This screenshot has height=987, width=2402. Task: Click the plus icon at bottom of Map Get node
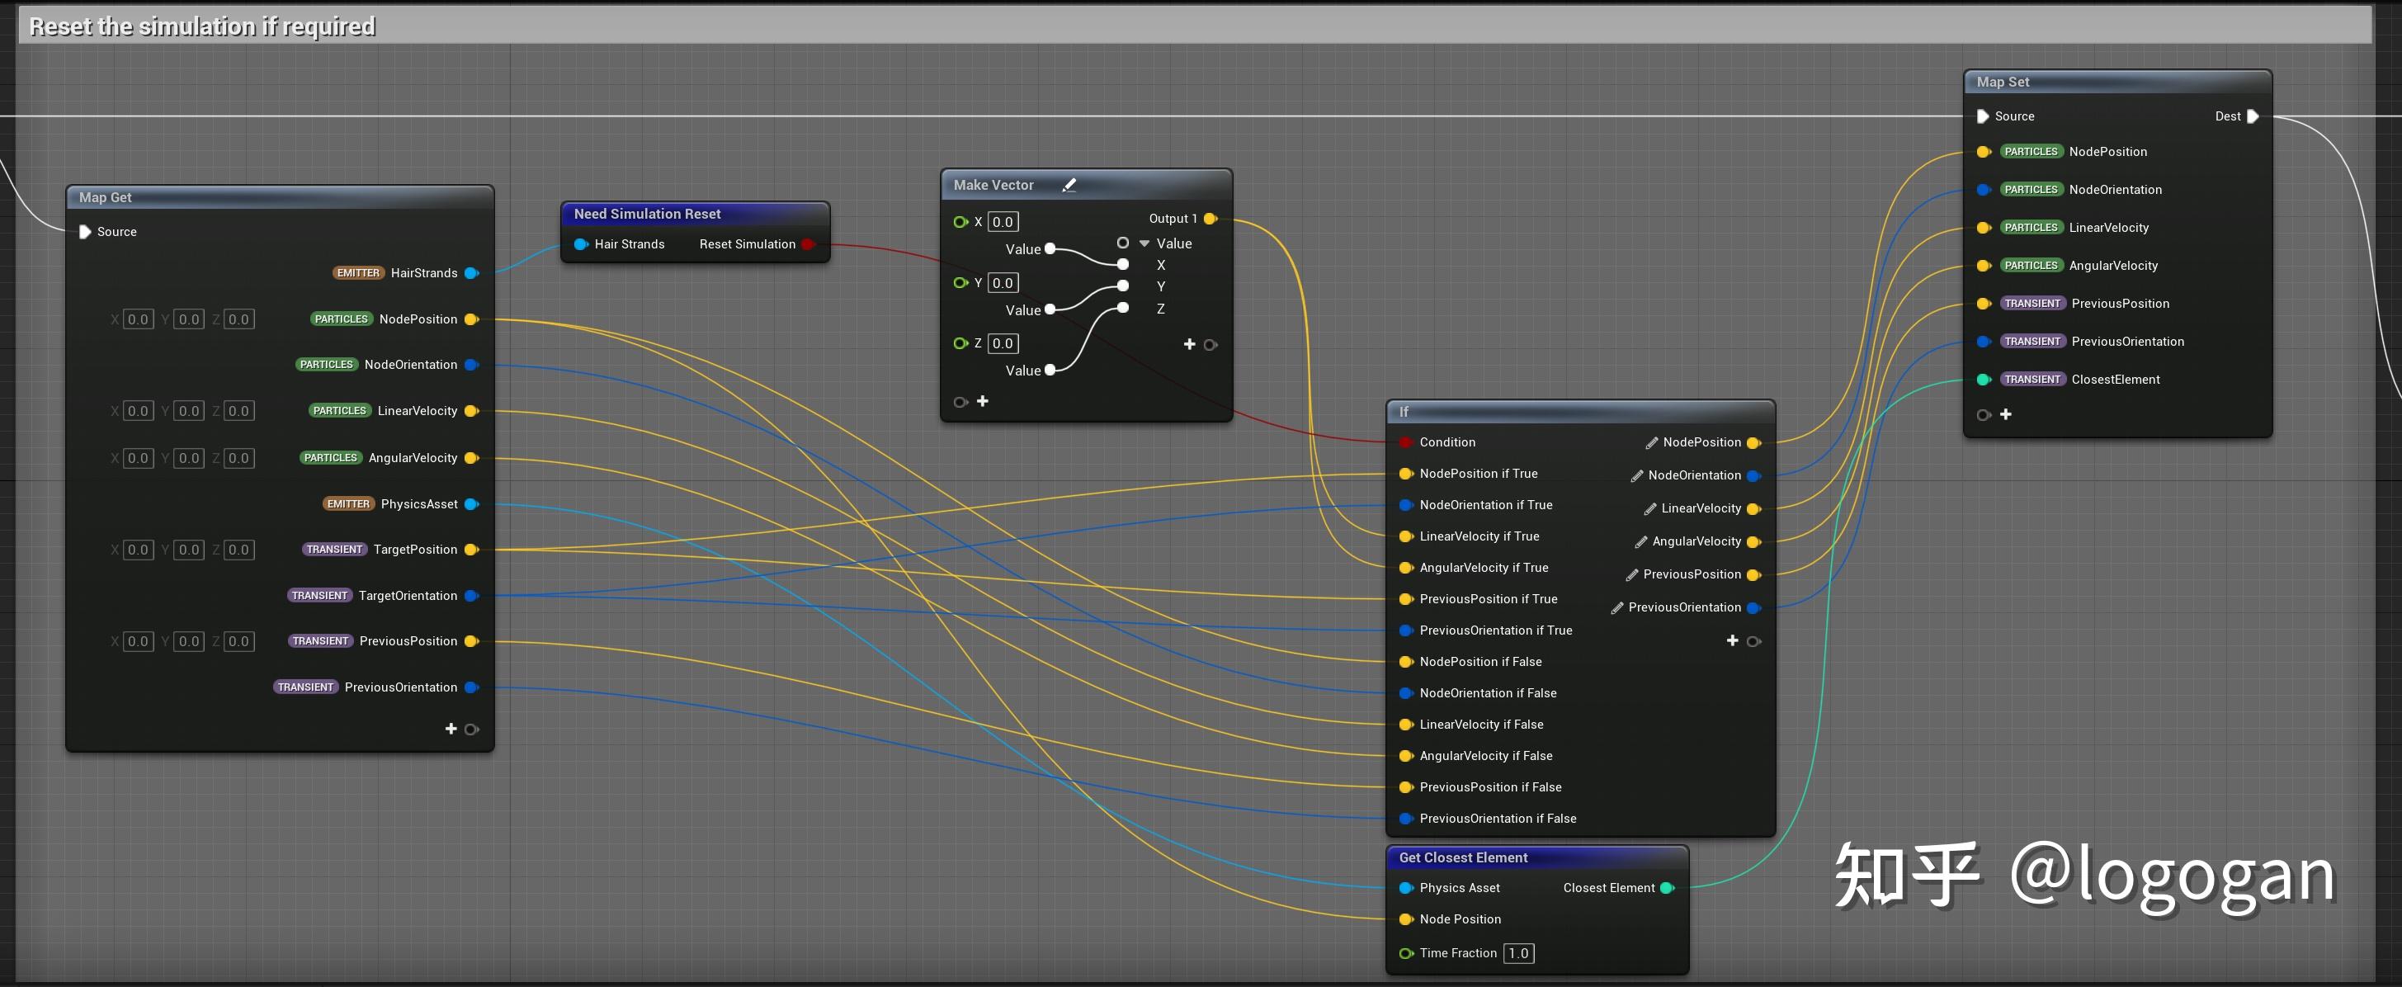tap(451, 729)
